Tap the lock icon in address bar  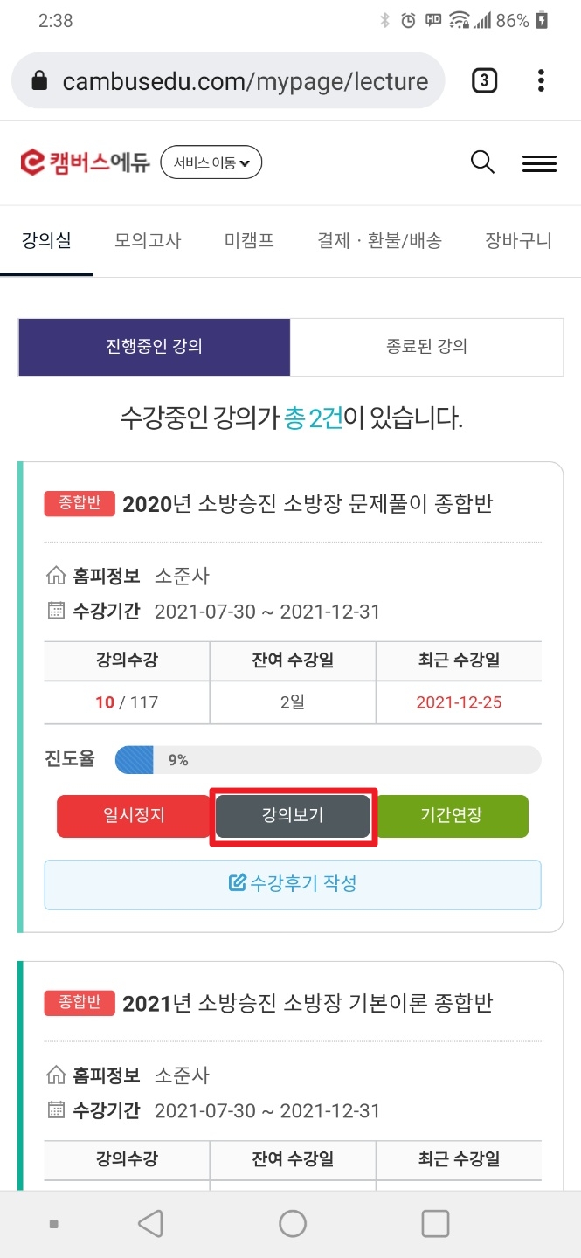39,82
